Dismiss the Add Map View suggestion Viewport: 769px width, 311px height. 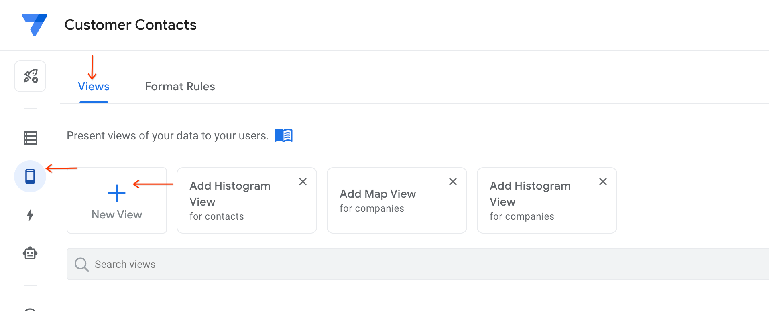coord(453,182)
